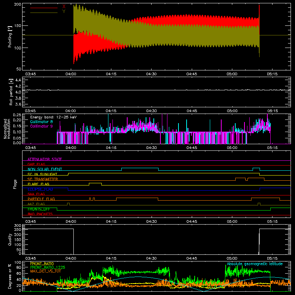Screen dimensions: 295x295
Task: Select the BAD_PACKETS flag label
Action: 40,214
